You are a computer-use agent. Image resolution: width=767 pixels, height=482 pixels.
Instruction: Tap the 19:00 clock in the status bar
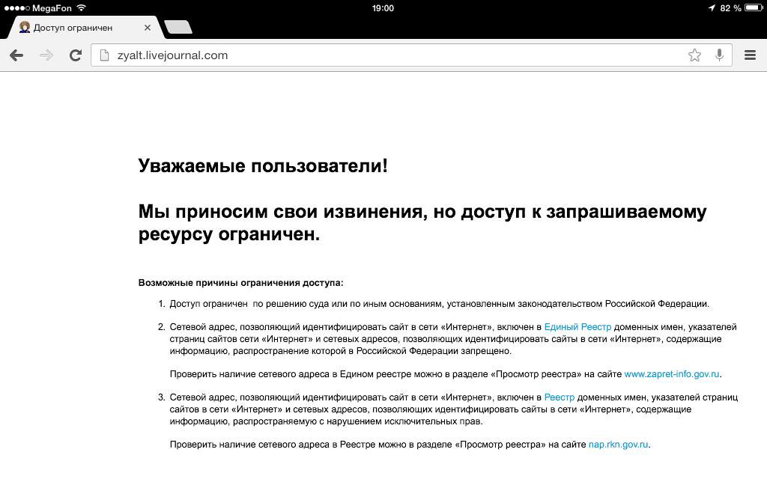[383, 8]
